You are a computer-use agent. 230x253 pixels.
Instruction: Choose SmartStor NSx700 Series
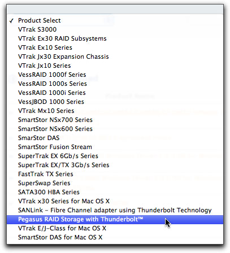(x=115, y=120)
